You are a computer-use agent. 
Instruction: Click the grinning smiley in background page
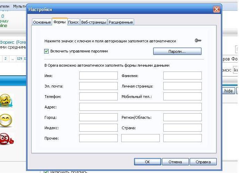(x=6, y=120)
